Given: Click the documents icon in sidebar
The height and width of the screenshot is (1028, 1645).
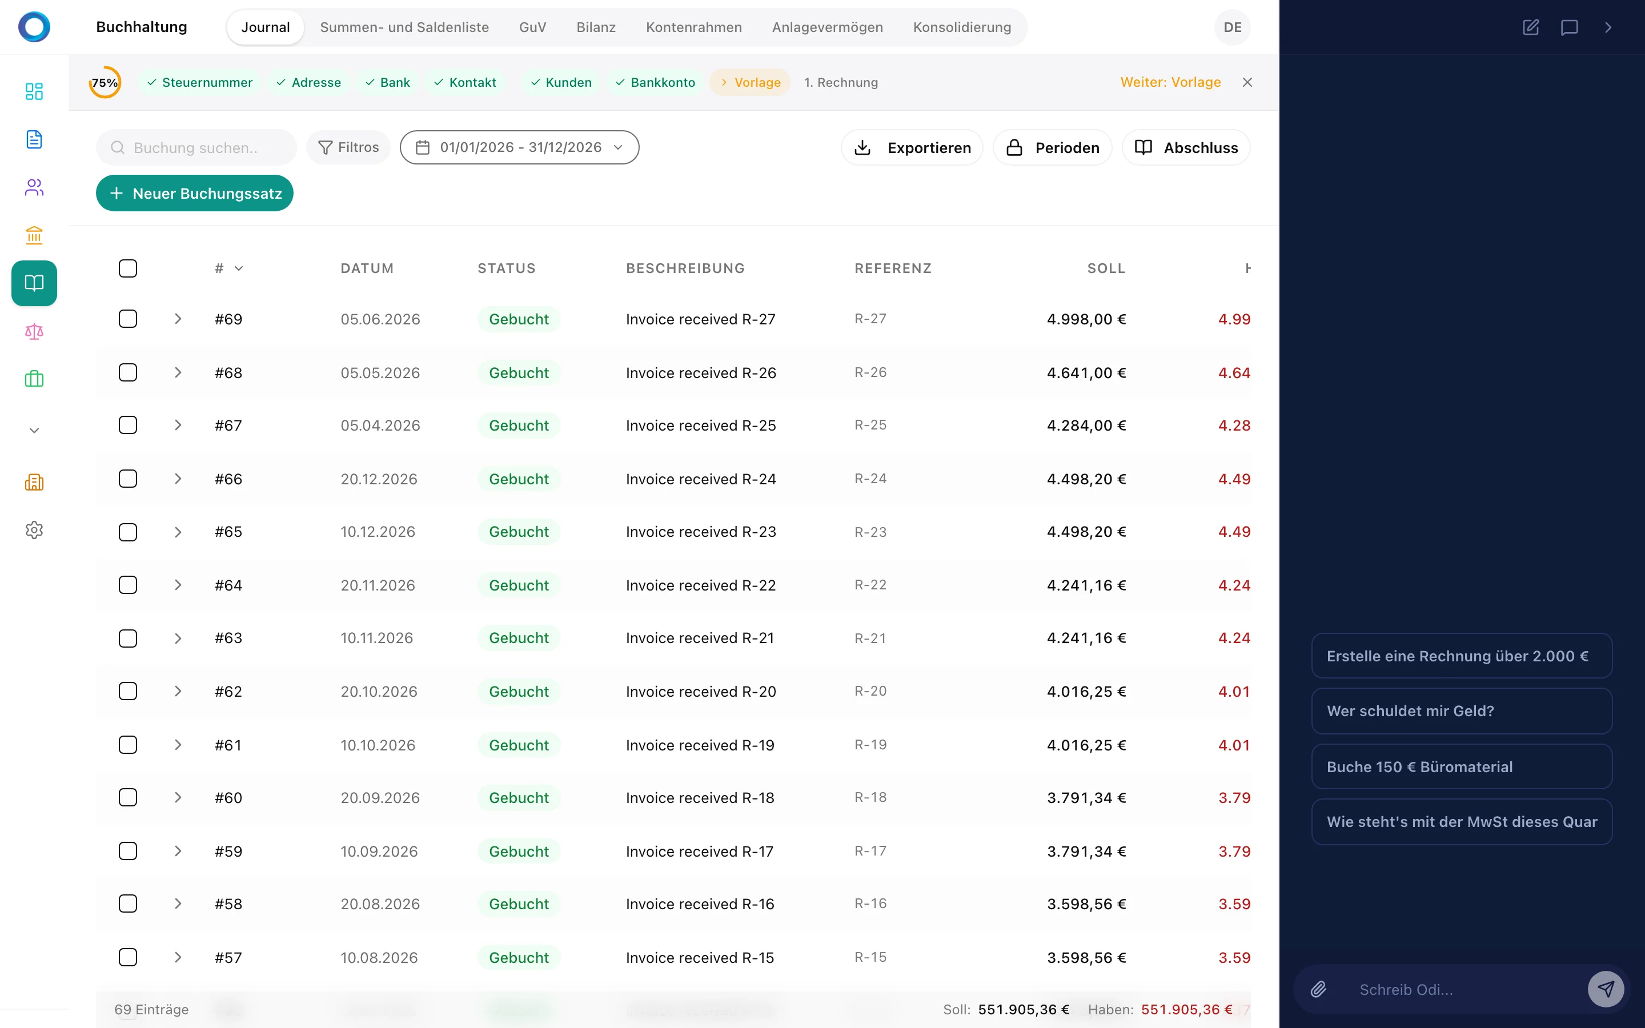Looking at the screenshot, I should click(x=34, y=139).
